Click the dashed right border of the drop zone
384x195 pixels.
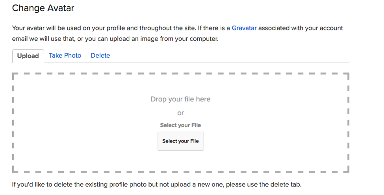(x=348, y=122)
